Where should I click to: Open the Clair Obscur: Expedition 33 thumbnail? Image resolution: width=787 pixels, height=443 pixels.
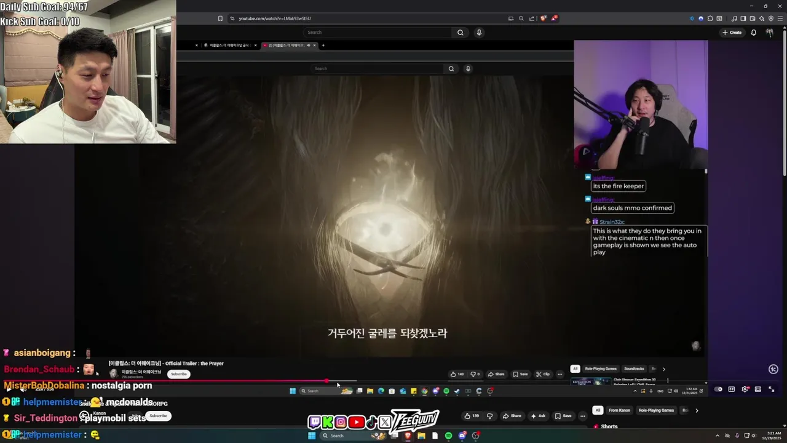pyautogui.click(x=590, y=381)
